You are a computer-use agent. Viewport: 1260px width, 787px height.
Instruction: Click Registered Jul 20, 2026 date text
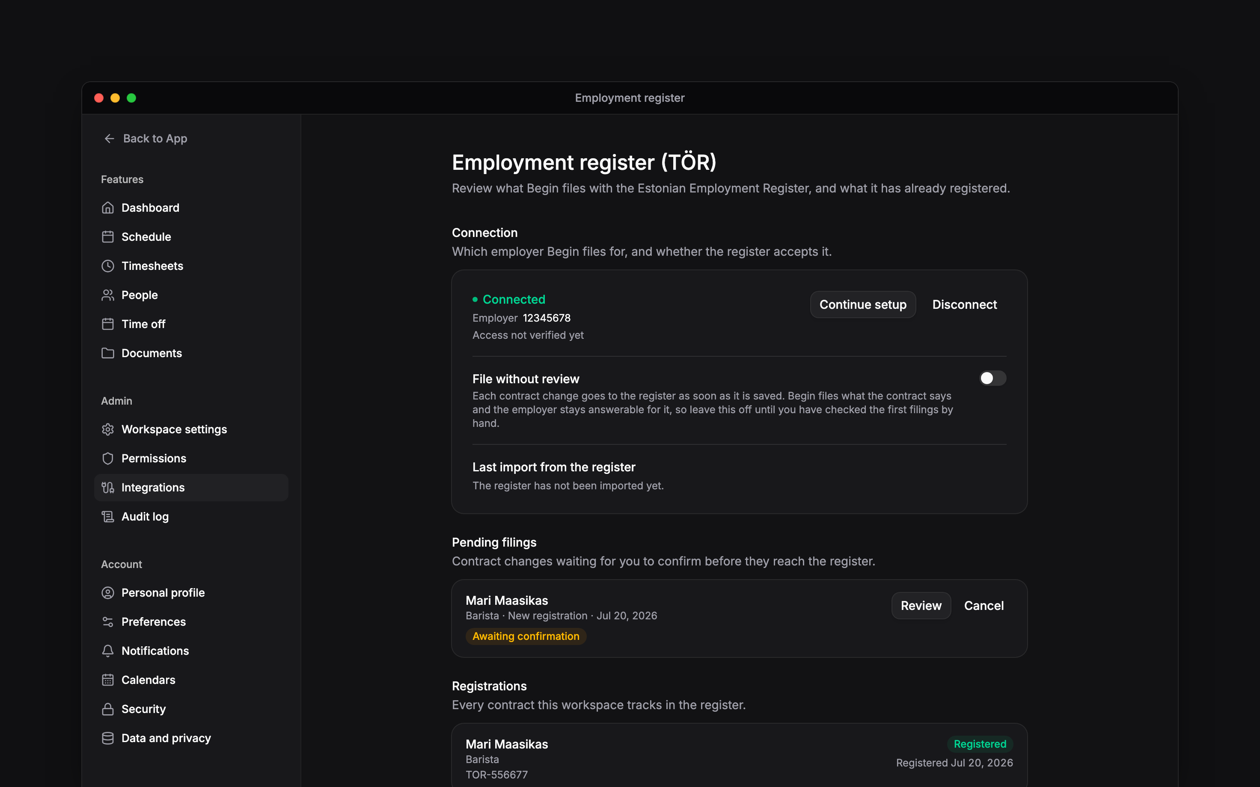[x=954, y=763]
